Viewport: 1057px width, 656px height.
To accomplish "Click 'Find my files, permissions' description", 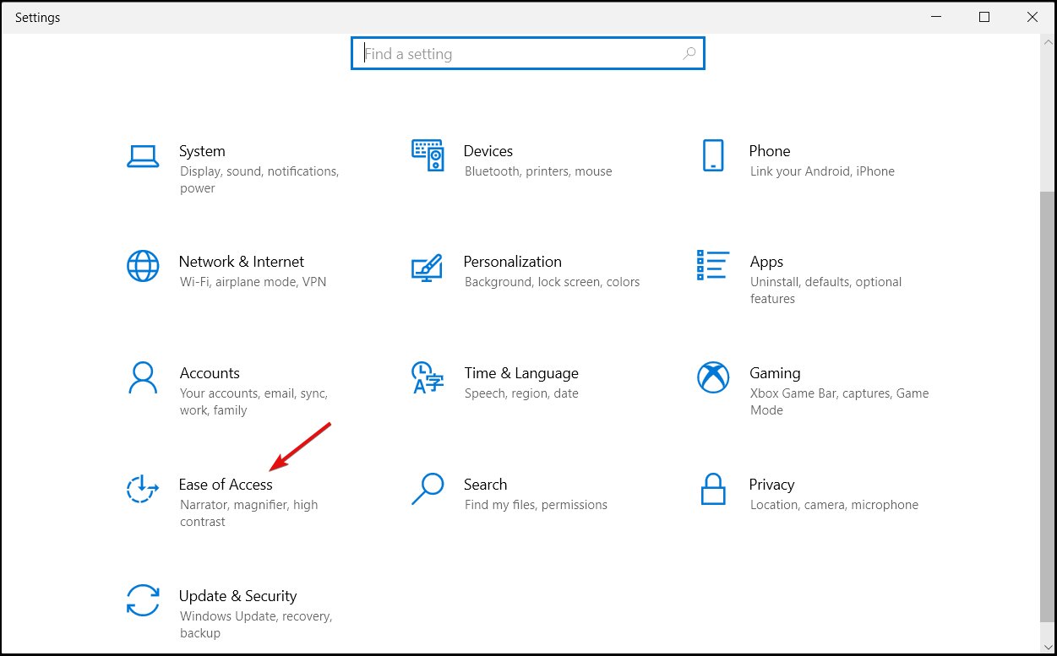I will (x=536, y=505).
